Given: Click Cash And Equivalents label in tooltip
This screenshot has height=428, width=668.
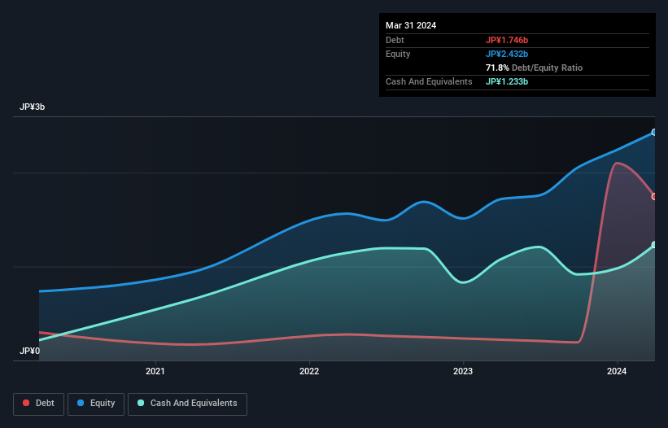Looking at the screenshot, I should point(429,81).
